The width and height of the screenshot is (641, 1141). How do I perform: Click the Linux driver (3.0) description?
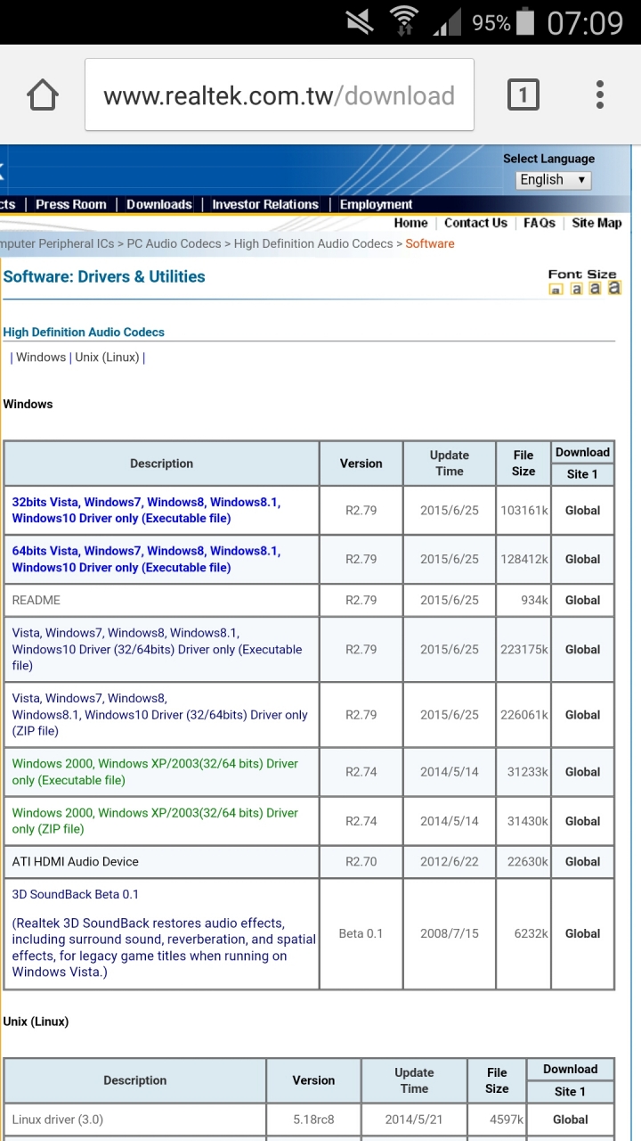tap(58, 1119)
